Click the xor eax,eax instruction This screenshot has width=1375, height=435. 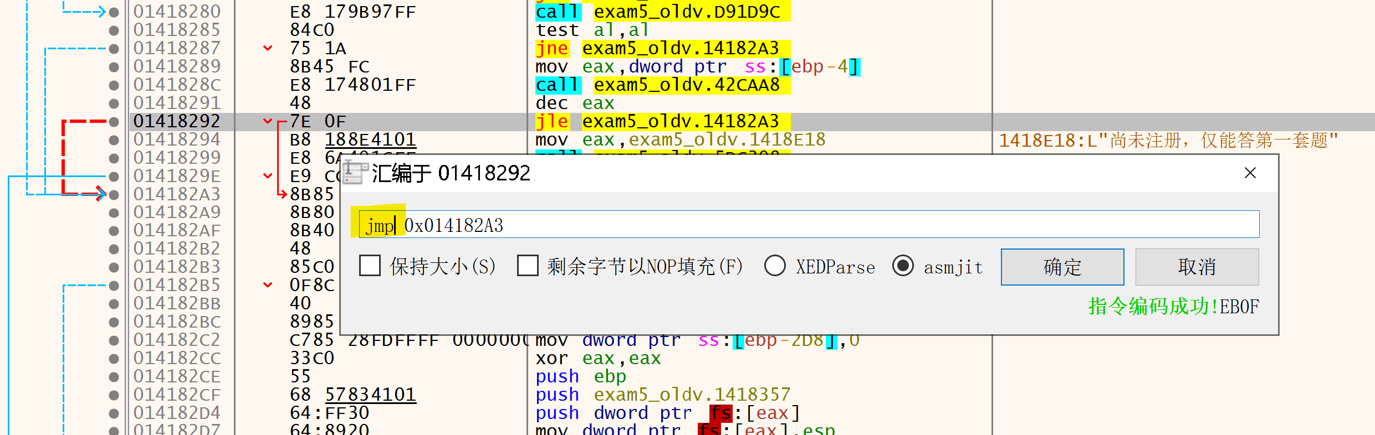coord(598,358)
